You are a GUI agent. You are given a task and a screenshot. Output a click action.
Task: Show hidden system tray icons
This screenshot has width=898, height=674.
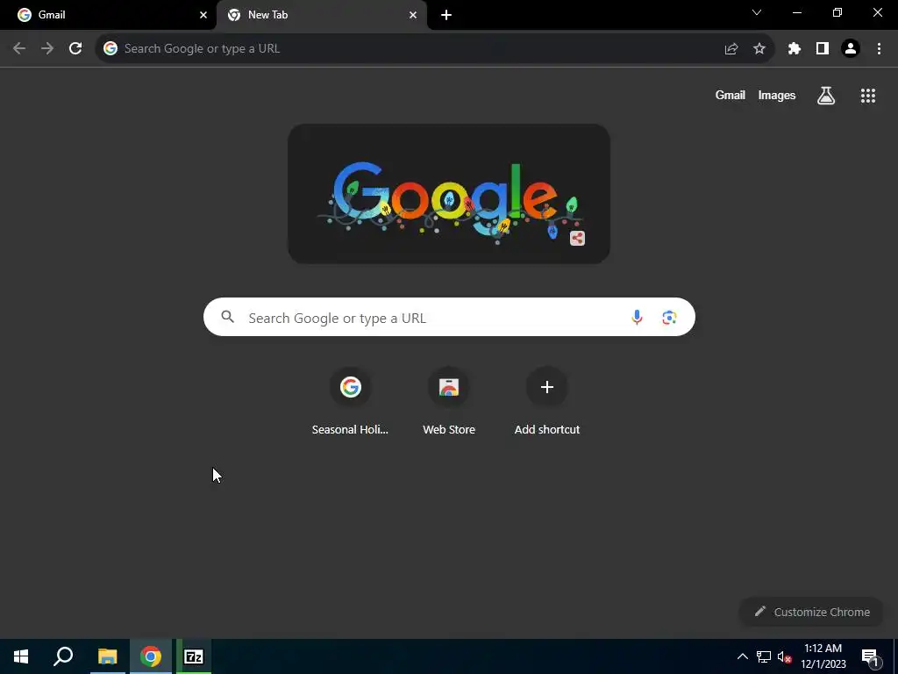[x=742, y=656]
